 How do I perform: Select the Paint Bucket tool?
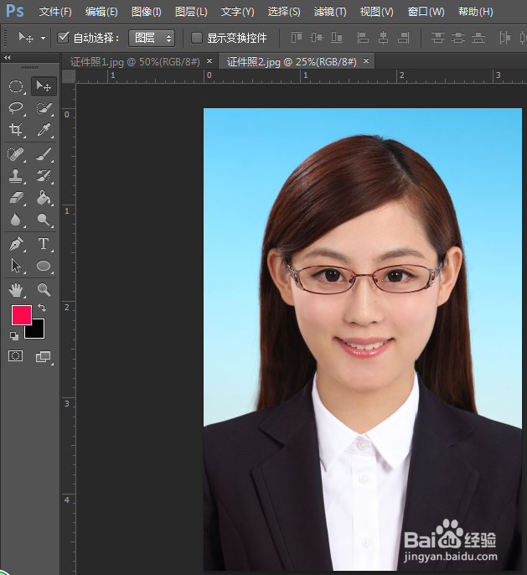(44, 198)
